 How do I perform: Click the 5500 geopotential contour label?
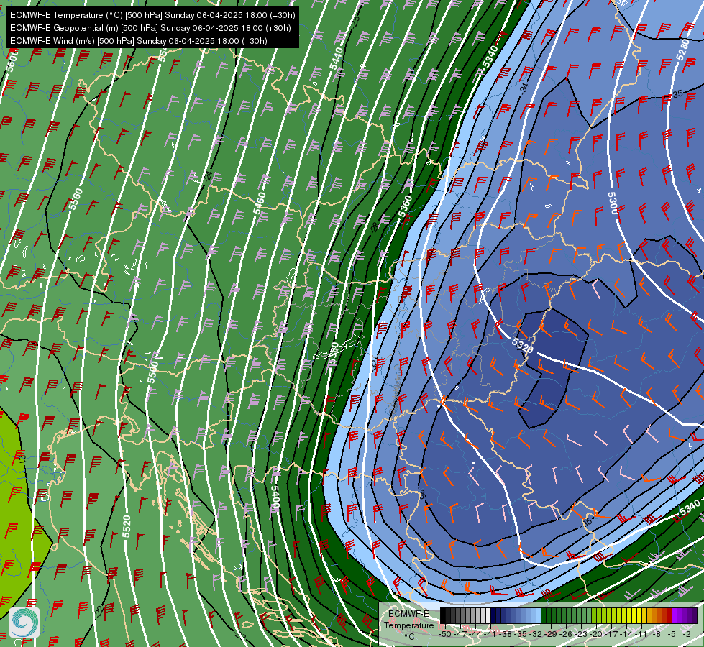pos(152,372)
